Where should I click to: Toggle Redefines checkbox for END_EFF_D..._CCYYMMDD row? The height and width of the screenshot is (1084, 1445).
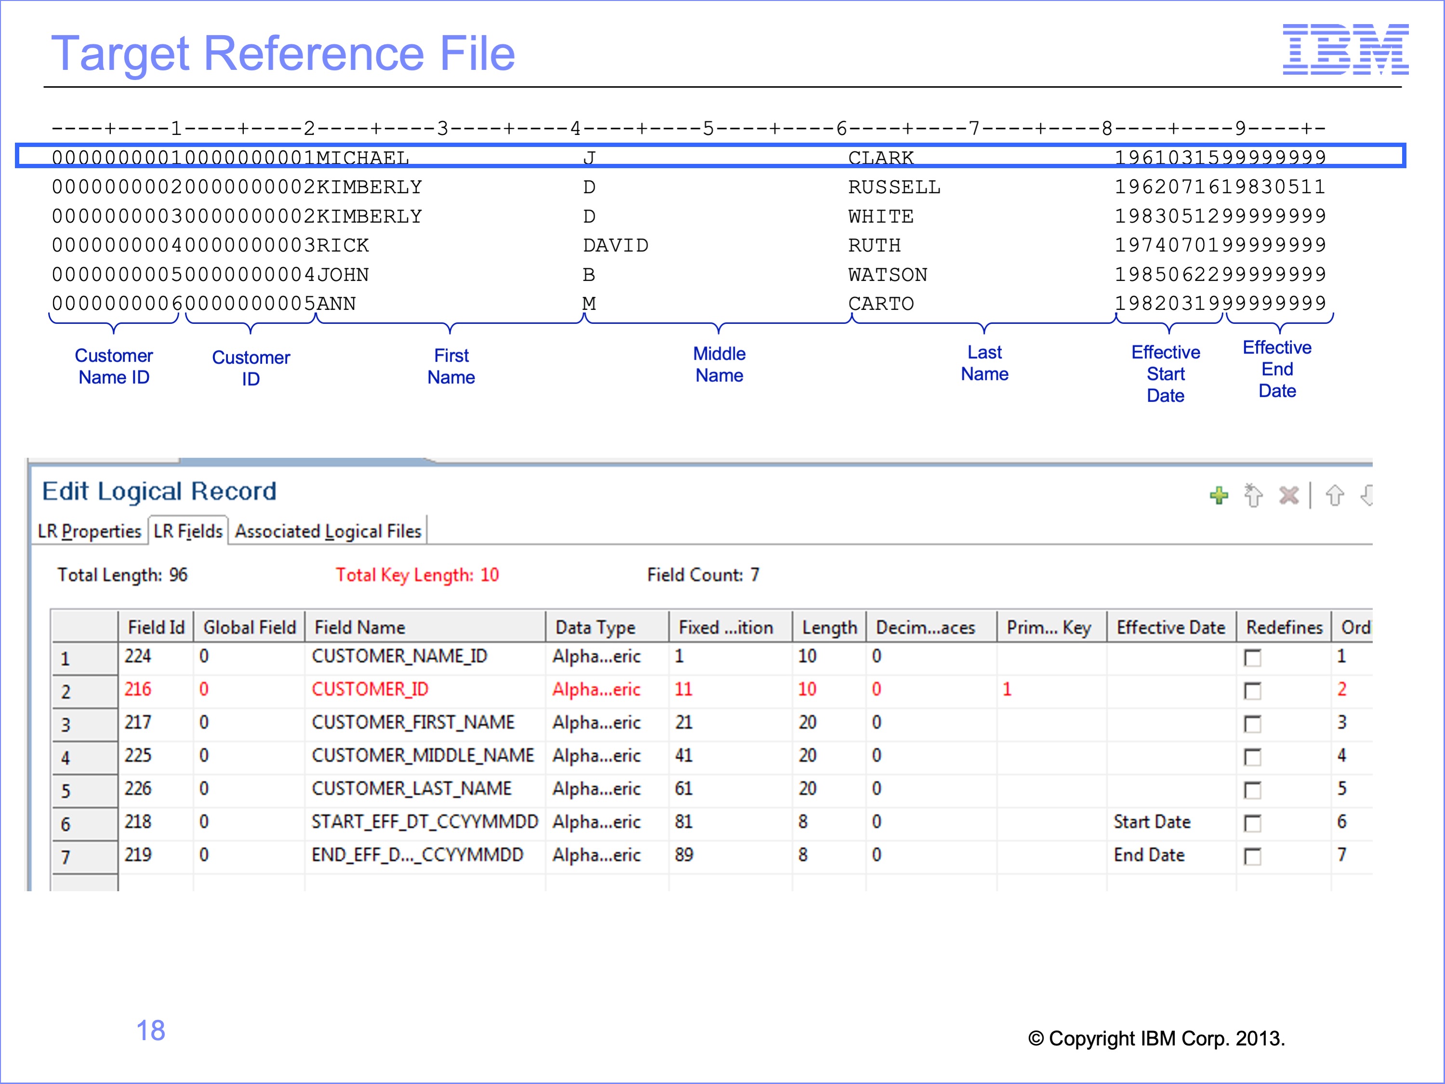[1252, 856]
